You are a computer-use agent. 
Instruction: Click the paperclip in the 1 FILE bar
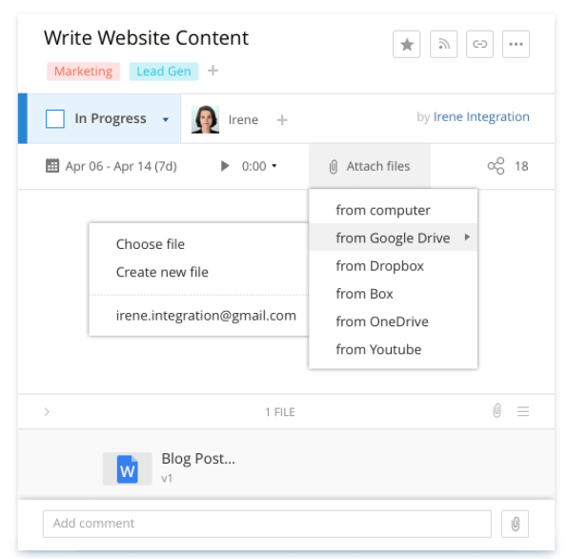point(496,411)
